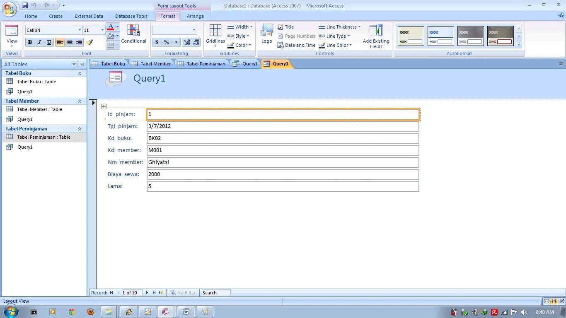Open gridline Style dropdown
The image size is (566, 318).
238,36
